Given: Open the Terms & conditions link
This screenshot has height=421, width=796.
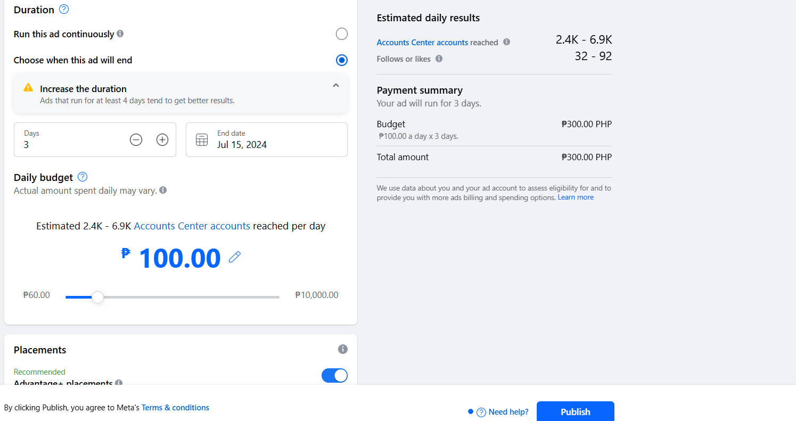Looking at the screenshot, I should [x=175, y=408].
